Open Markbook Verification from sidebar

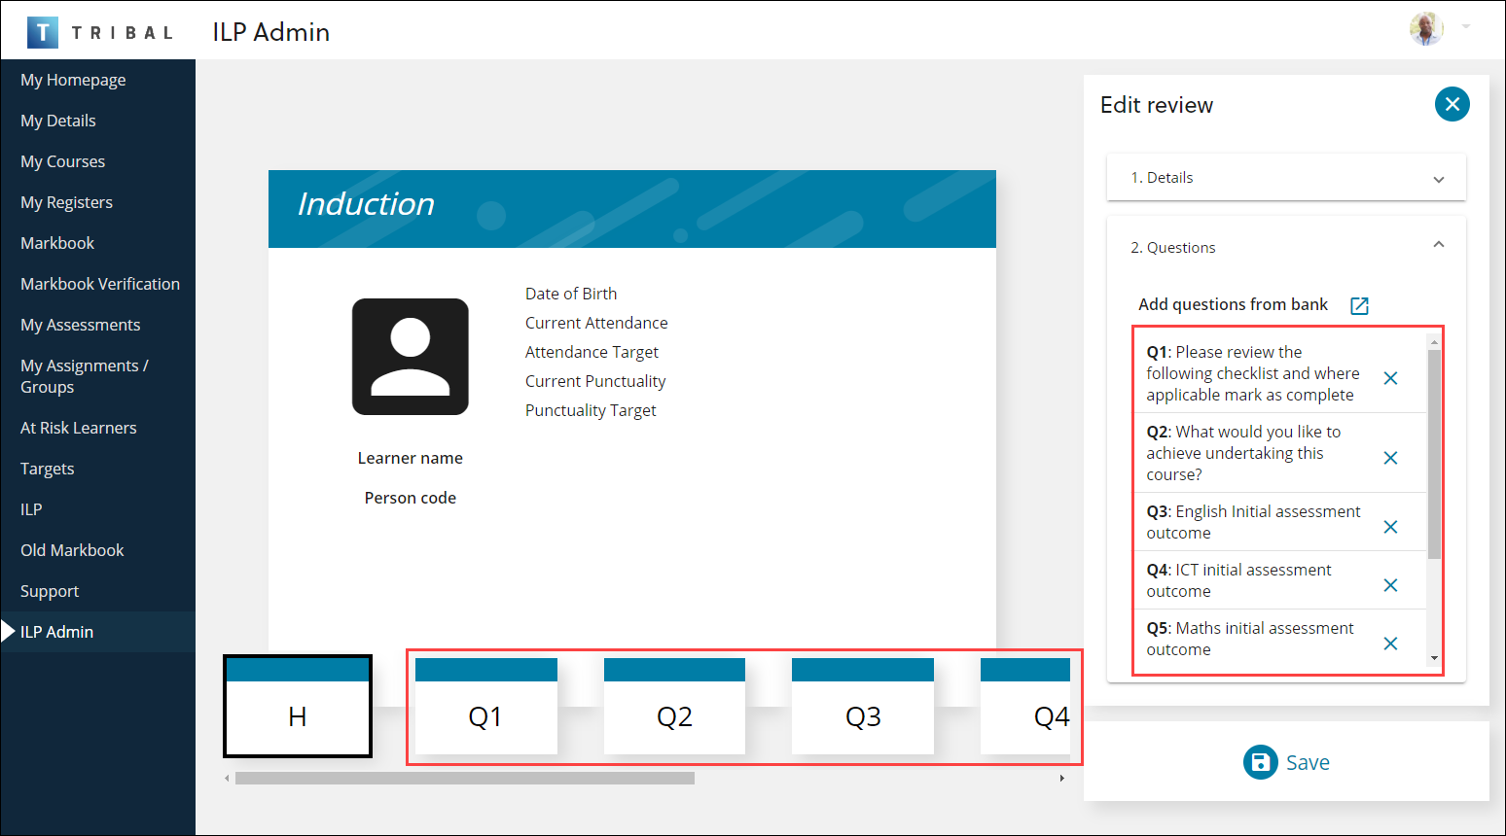click(x=100, y=284)
